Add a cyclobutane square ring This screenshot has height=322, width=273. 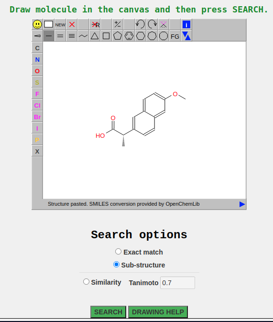tap(106, 36)
